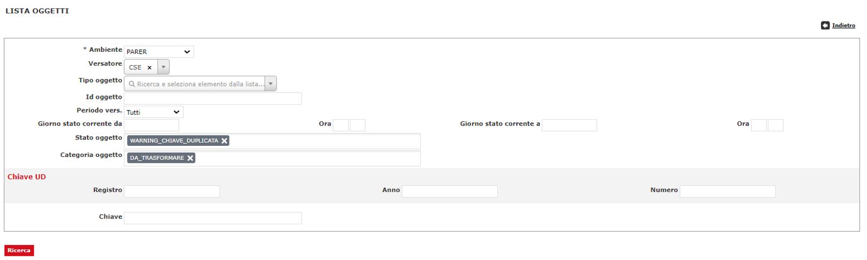Expand the Versatore dropdown arrow
This screenshot has height=260, width=867.
point(163,67)
